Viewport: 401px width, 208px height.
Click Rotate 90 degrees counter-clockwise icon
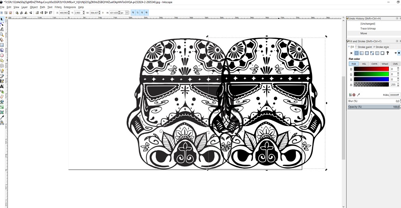(x=17, y=13)
